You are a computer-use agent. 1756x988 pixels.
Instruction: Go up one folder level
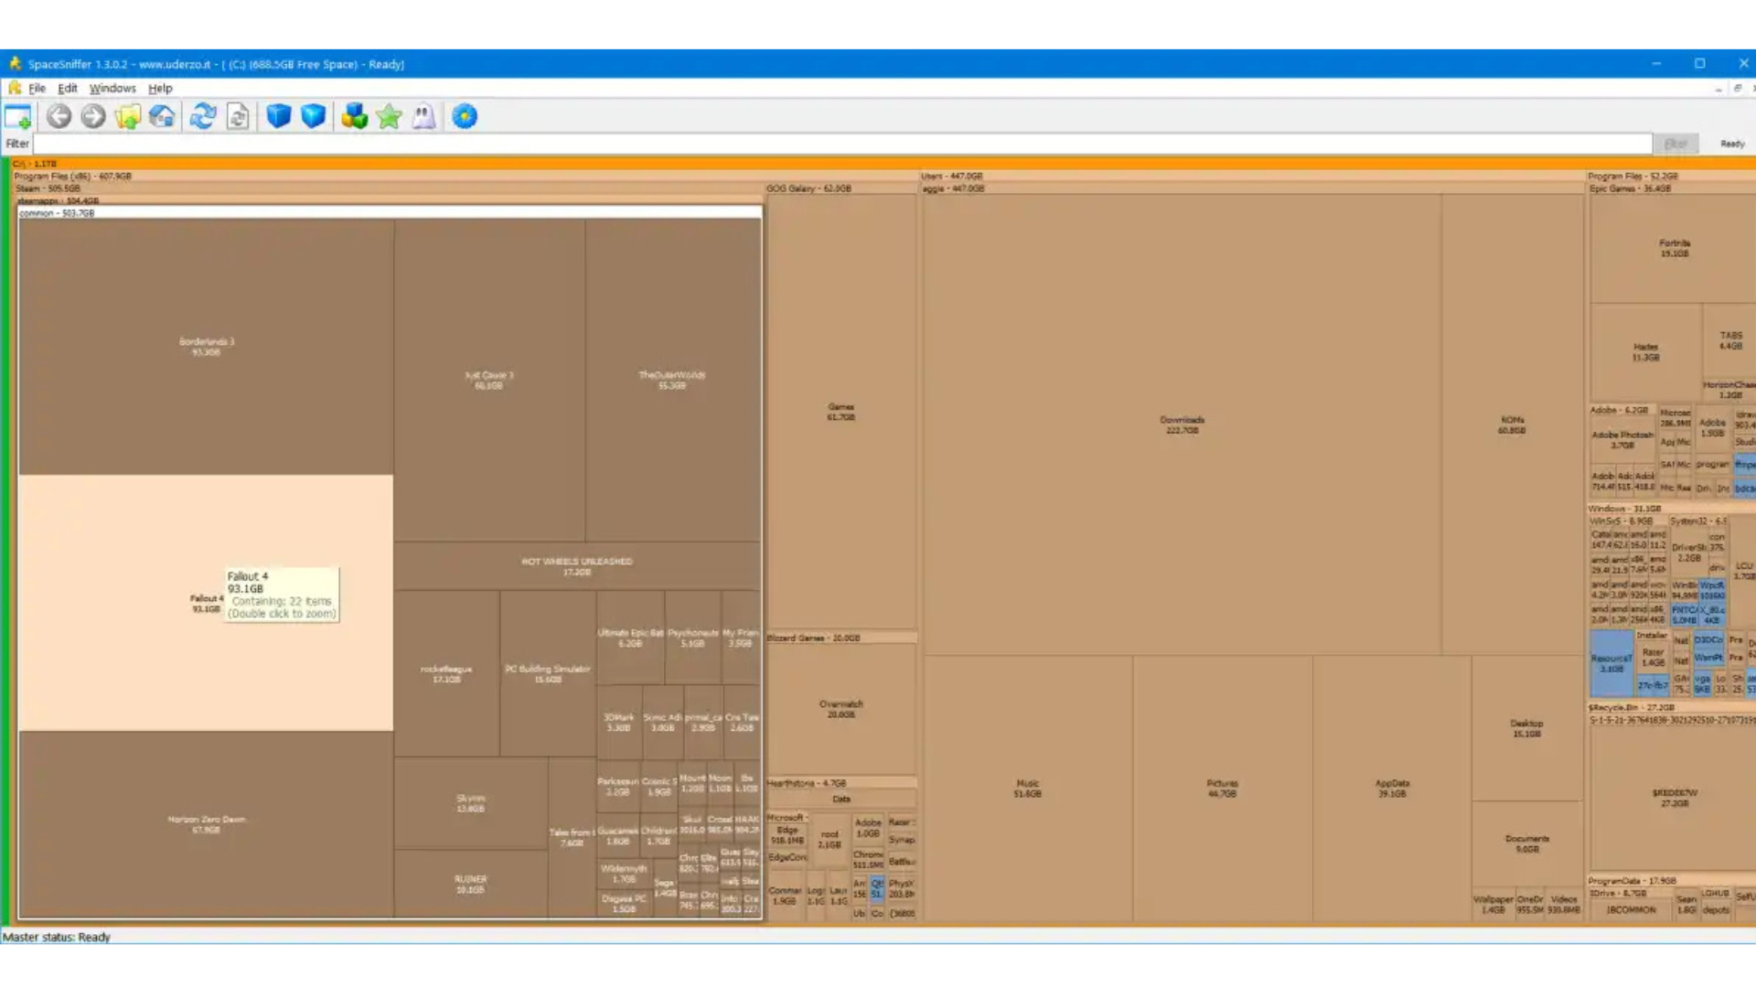[x=128, y=116]
